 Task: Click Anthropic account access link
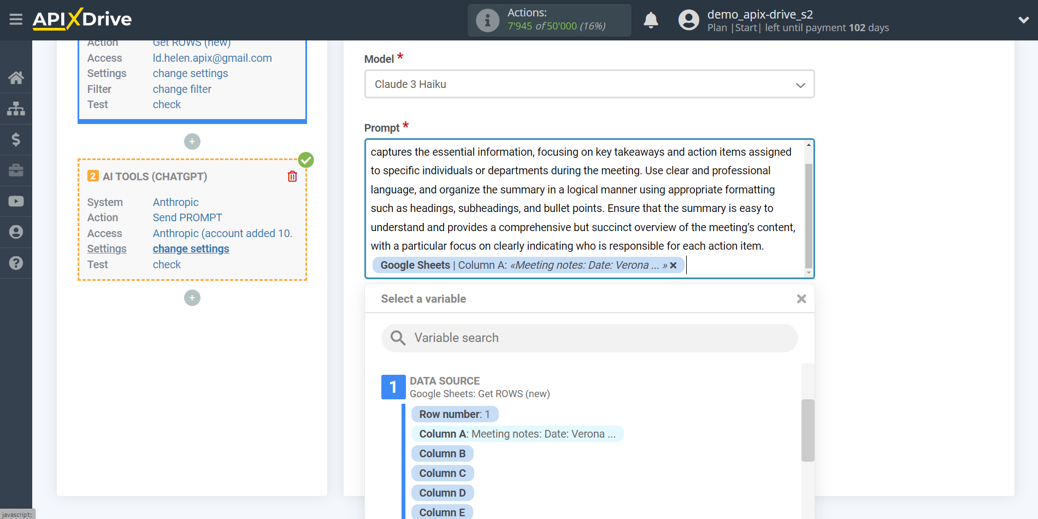[x=222, y=233]
